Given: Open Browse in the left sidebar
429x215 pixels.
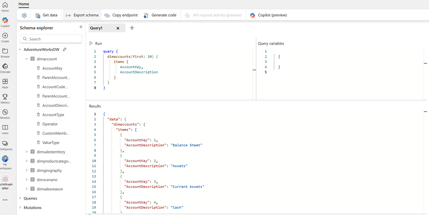Looking at the screenshot, I should point(5,53).
